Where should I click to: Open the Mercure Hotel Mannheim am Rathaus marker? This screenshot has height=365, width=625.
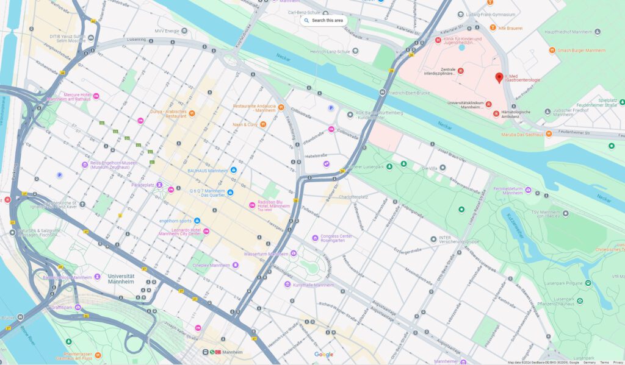96,96
